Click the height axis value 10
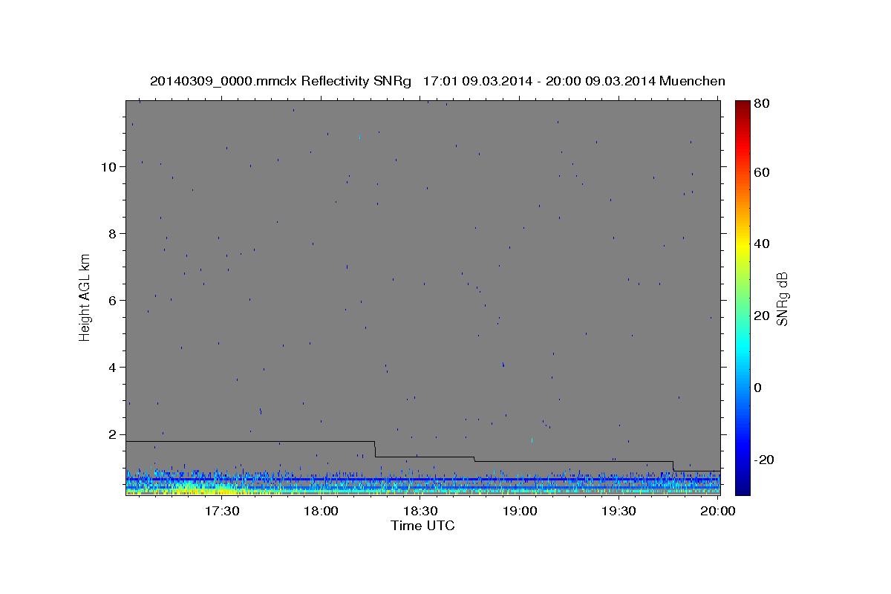891x594 pixels. tap(109, 167)
